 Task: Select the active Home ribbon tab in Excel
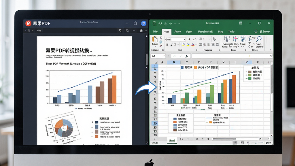(x=166, y=32)
